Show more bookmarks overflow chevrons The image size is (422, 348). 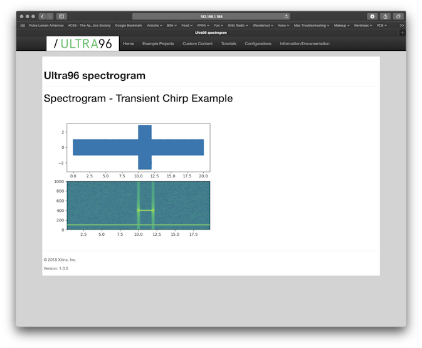(x=401, y=25)
